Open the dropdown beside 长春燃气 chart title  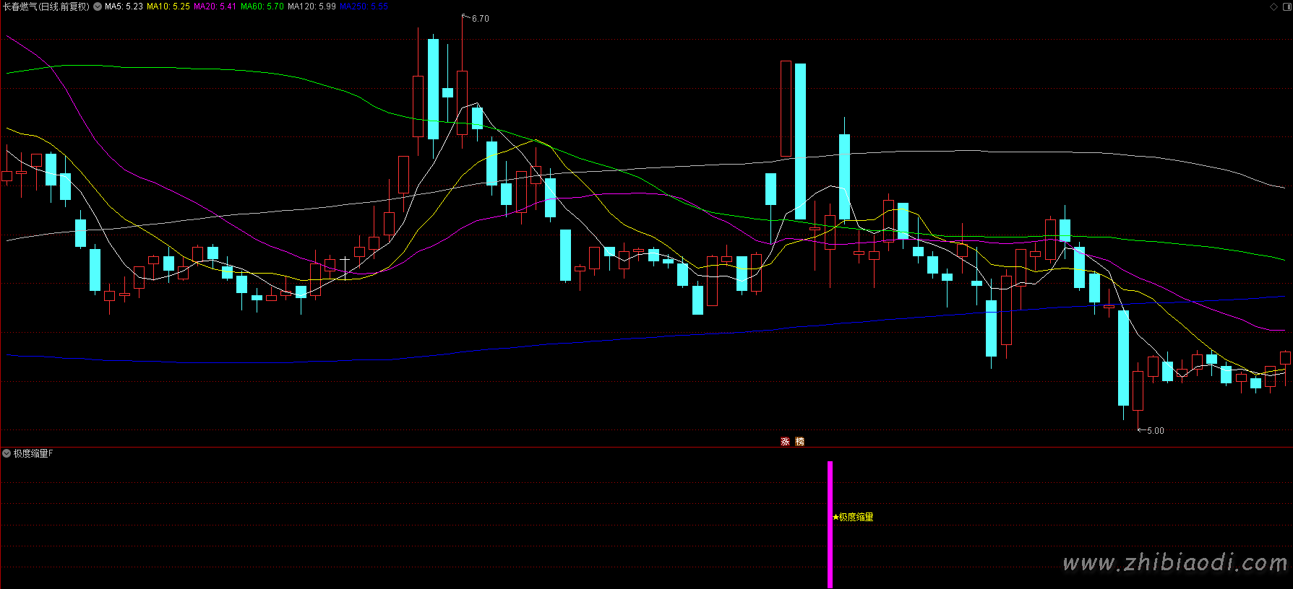[98, 6]
